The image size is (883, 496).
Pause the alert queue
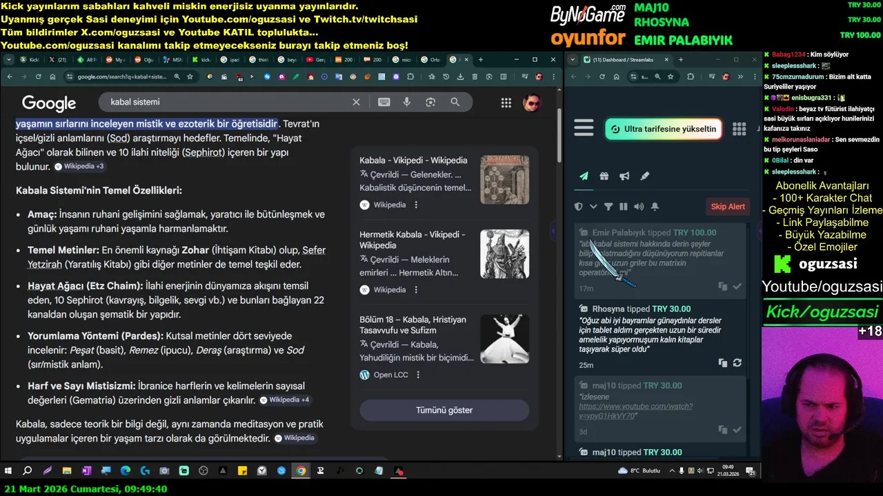[x=624, y=207]
